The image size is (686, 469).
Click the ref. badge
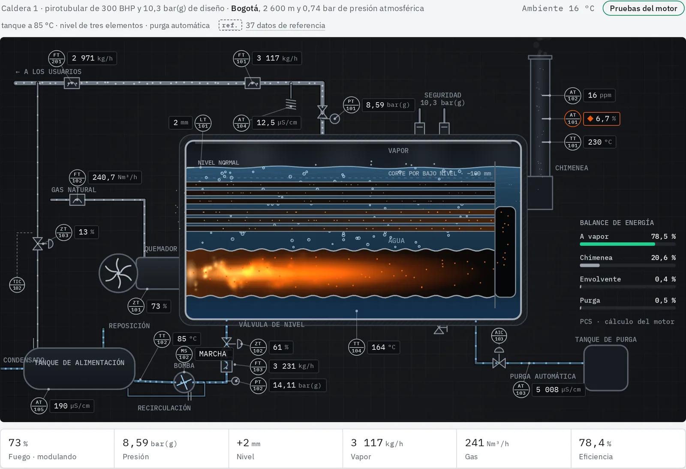pyautogui.click(x=230, y=25)
